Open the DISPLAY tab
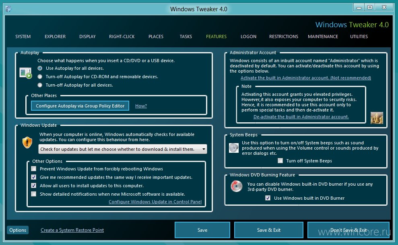Image resolution: width=398 pixels, height=245 pixels. (87, 36)
